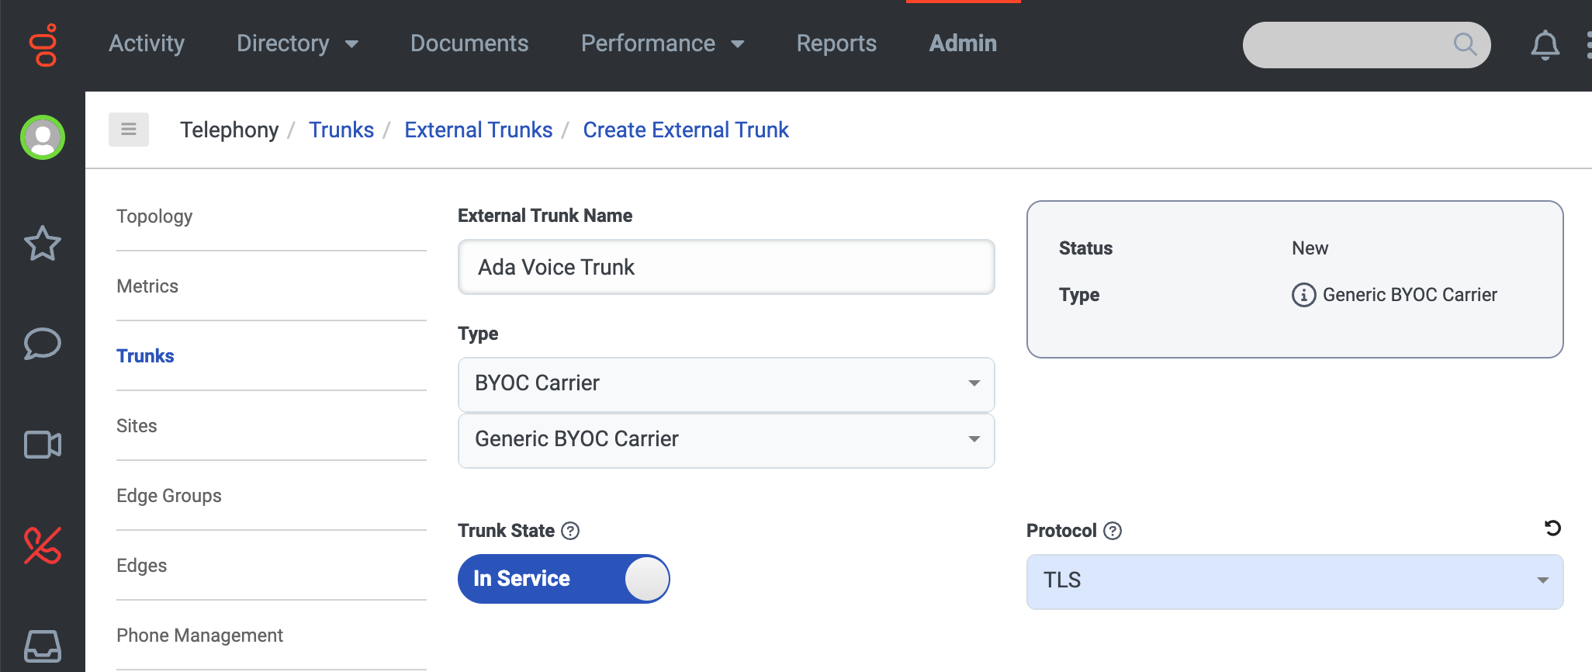Open the TLS protocol dropdown

pos(1294,581)
